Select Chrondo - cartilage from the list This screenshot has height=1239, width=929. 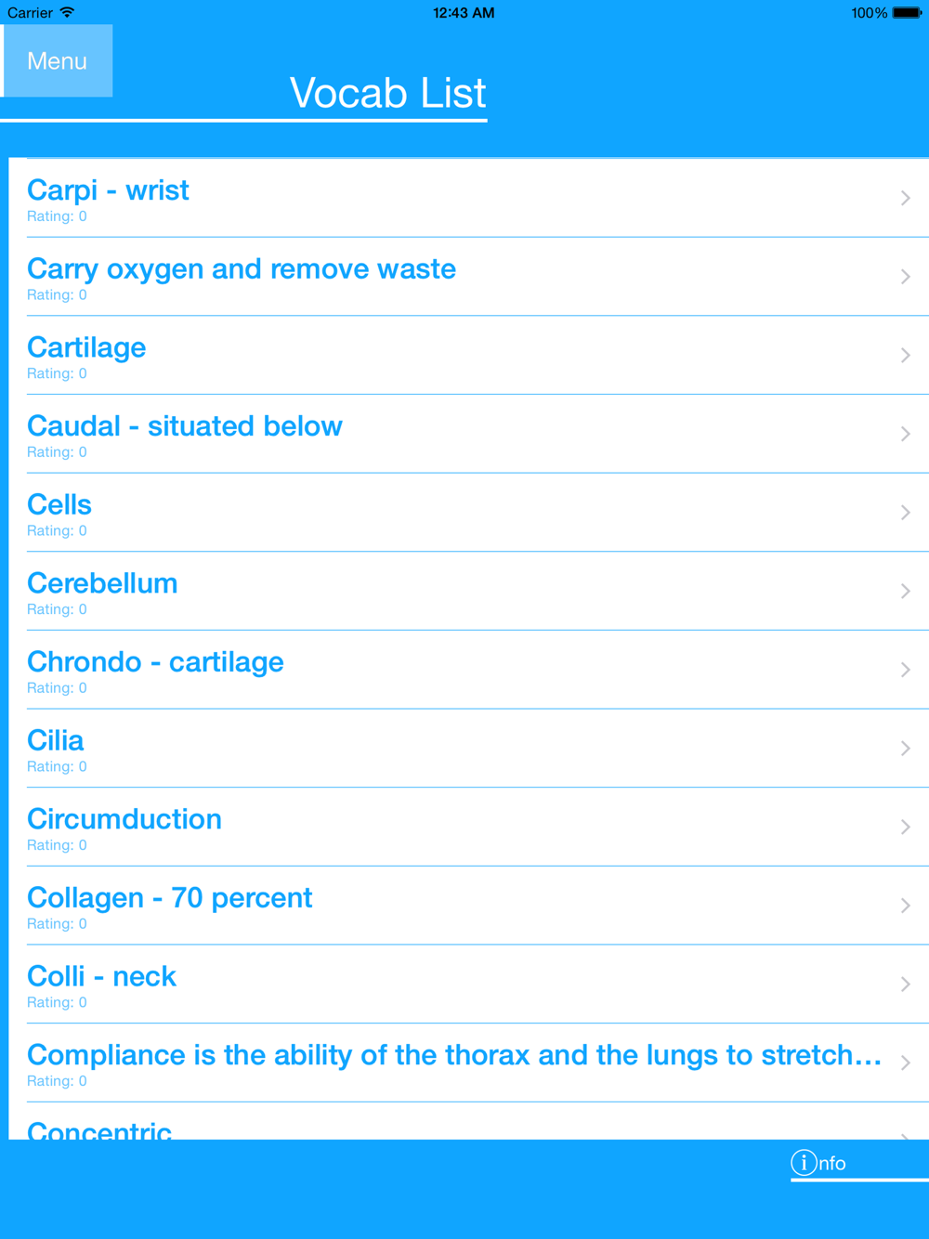pos(469,670)
